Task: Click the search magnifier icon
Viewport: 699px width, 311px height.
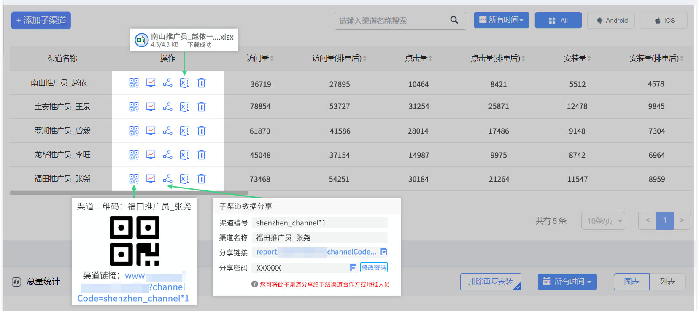Action: point(454,20)
